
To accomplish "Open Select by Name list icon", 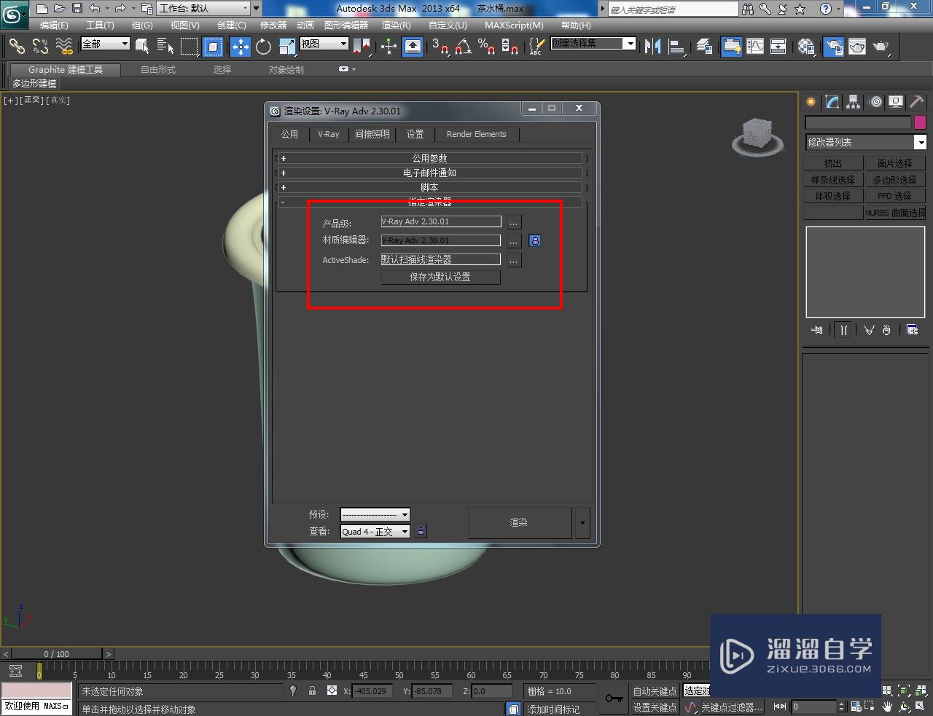I will point(165,47).
